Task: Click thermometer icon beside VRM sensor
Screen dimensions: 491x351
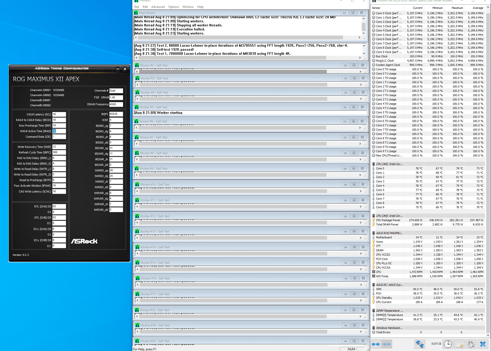Action: [x=374, y=289]
